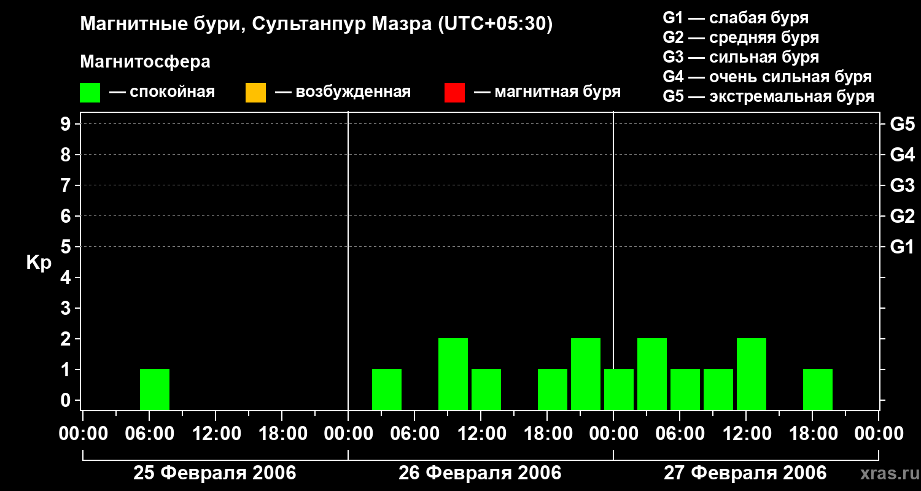Click the last Kp 2 bar on 27 February
The width and height of the screenshot is (921, 491).
(x=752, y=374)
